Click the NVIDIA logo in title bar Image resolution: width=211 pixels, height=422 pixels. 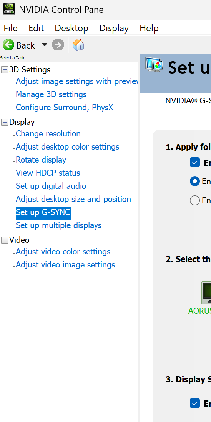click(9, 9)
